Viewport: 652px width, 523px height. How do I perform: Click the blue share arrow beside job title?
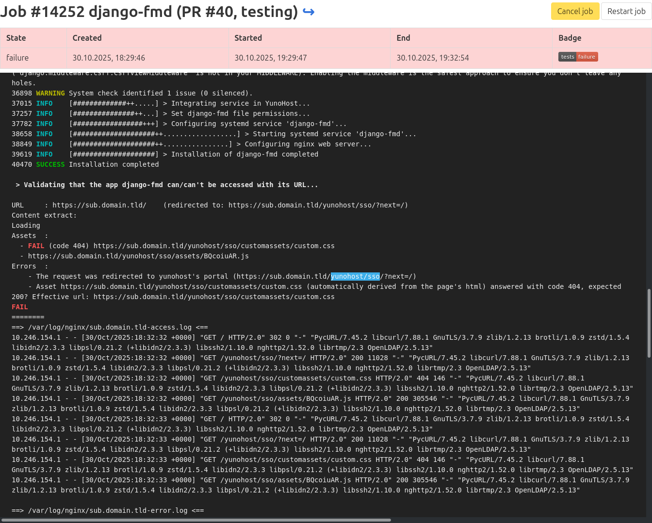[x=308, y=12]
